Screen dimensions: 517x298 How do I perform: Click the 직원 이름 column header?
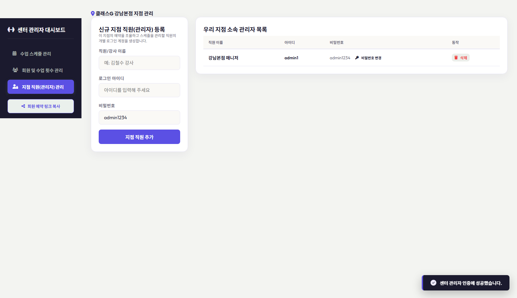[216, 42]
